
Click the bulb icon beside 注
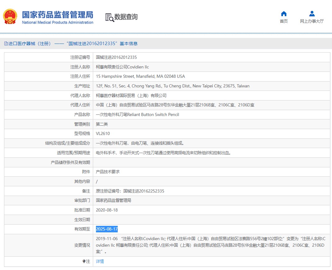(84, 261)
